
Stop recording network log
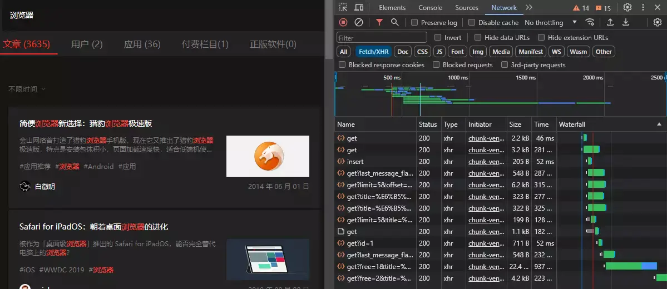point(343,23)
